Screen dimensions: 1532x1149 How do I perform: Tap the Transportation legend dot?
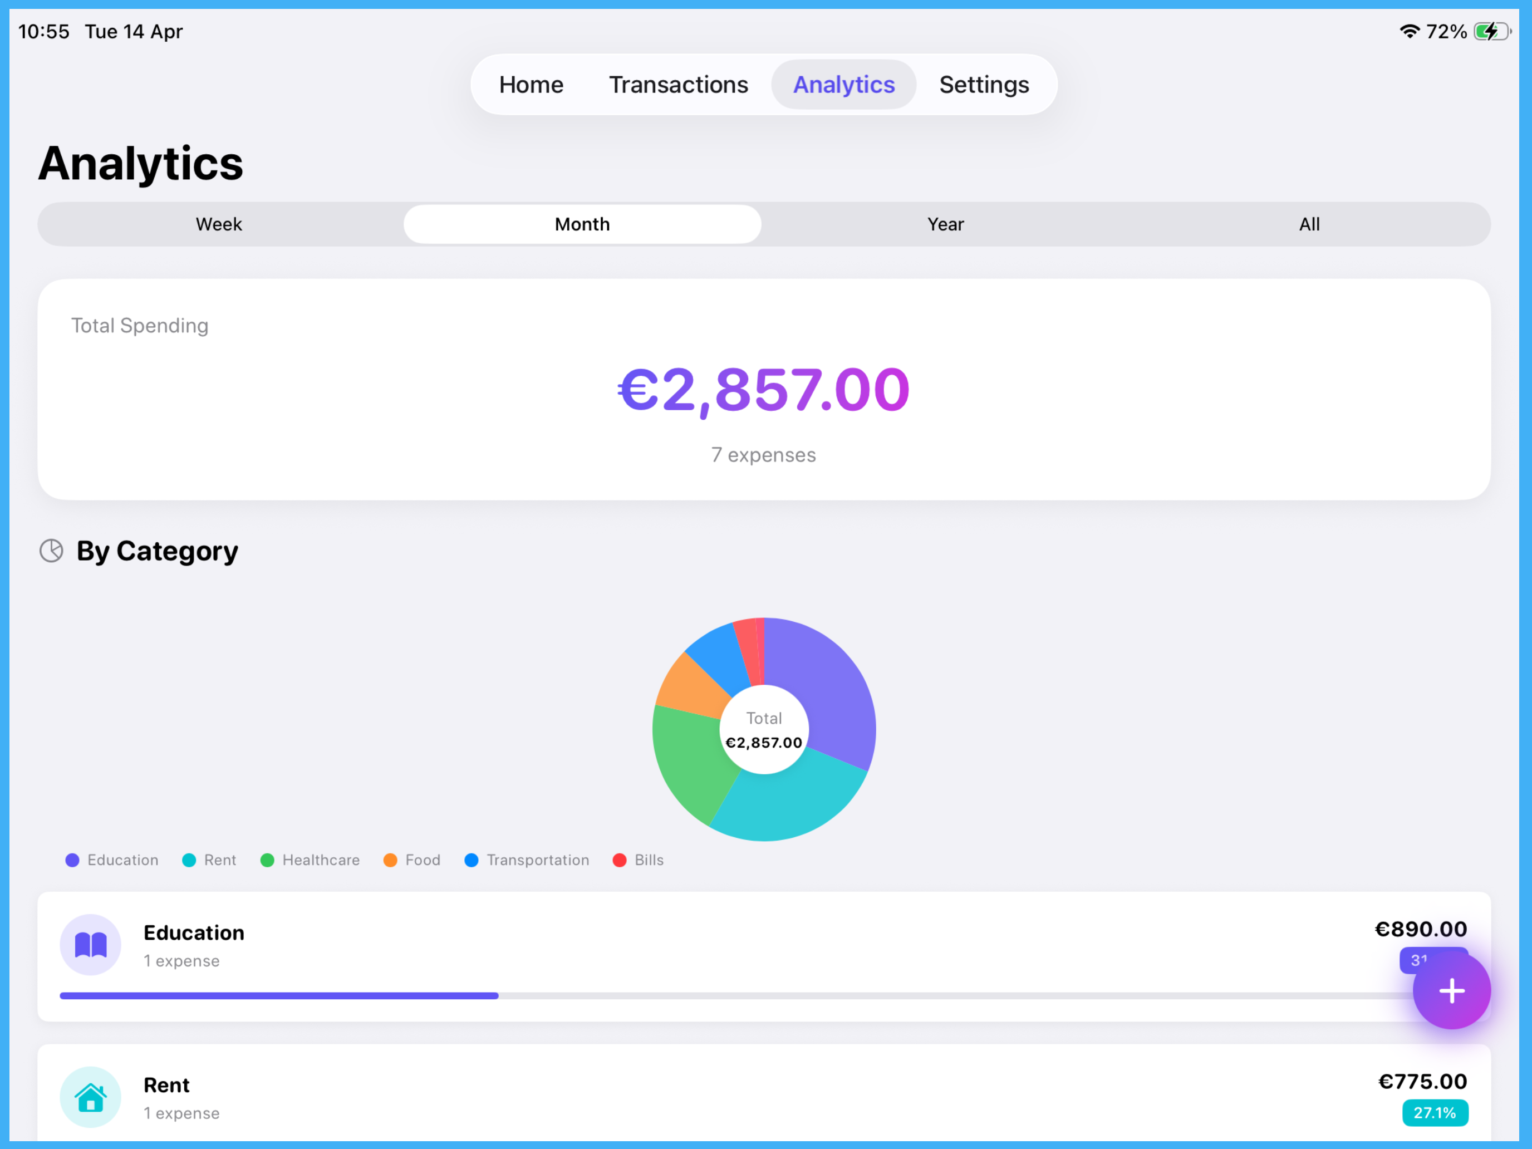pyautogui.click(x=471, y=860)
